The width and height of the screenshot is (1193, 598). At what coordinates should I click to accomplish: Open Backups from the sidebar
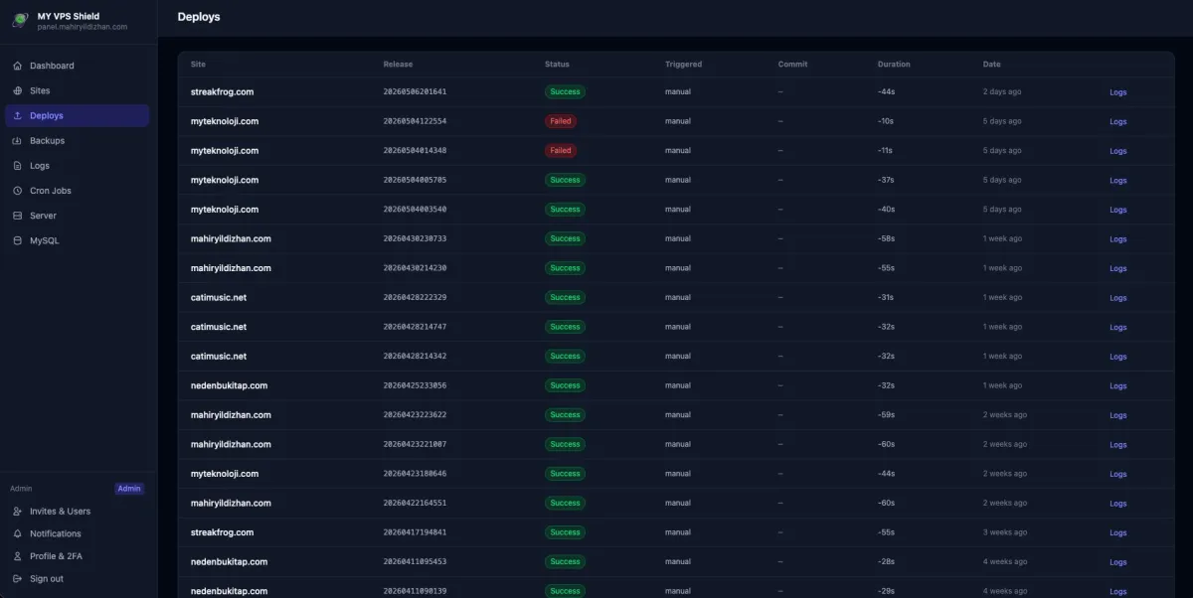click(77, 140)
